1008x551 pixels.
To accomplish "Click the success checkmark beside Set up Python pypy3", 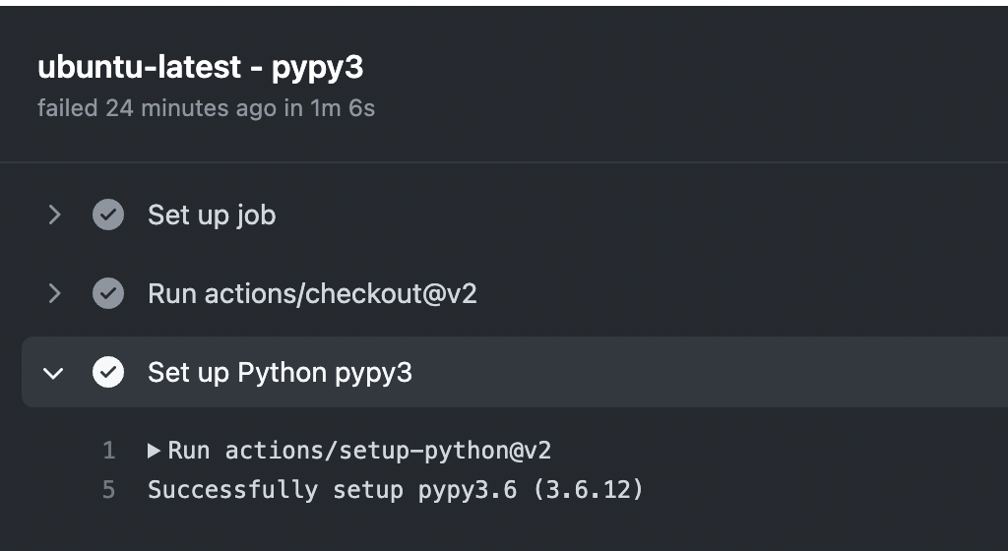I will 108,373.
